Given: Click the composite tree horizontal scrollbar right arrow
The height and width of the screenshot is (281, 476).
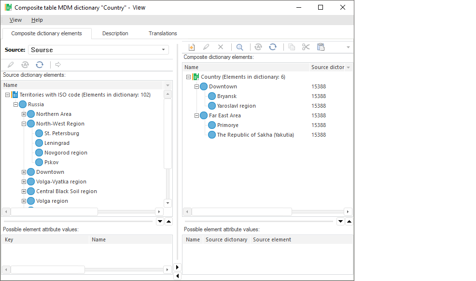Looking at the screenshot, I should (x=348, y=211).
